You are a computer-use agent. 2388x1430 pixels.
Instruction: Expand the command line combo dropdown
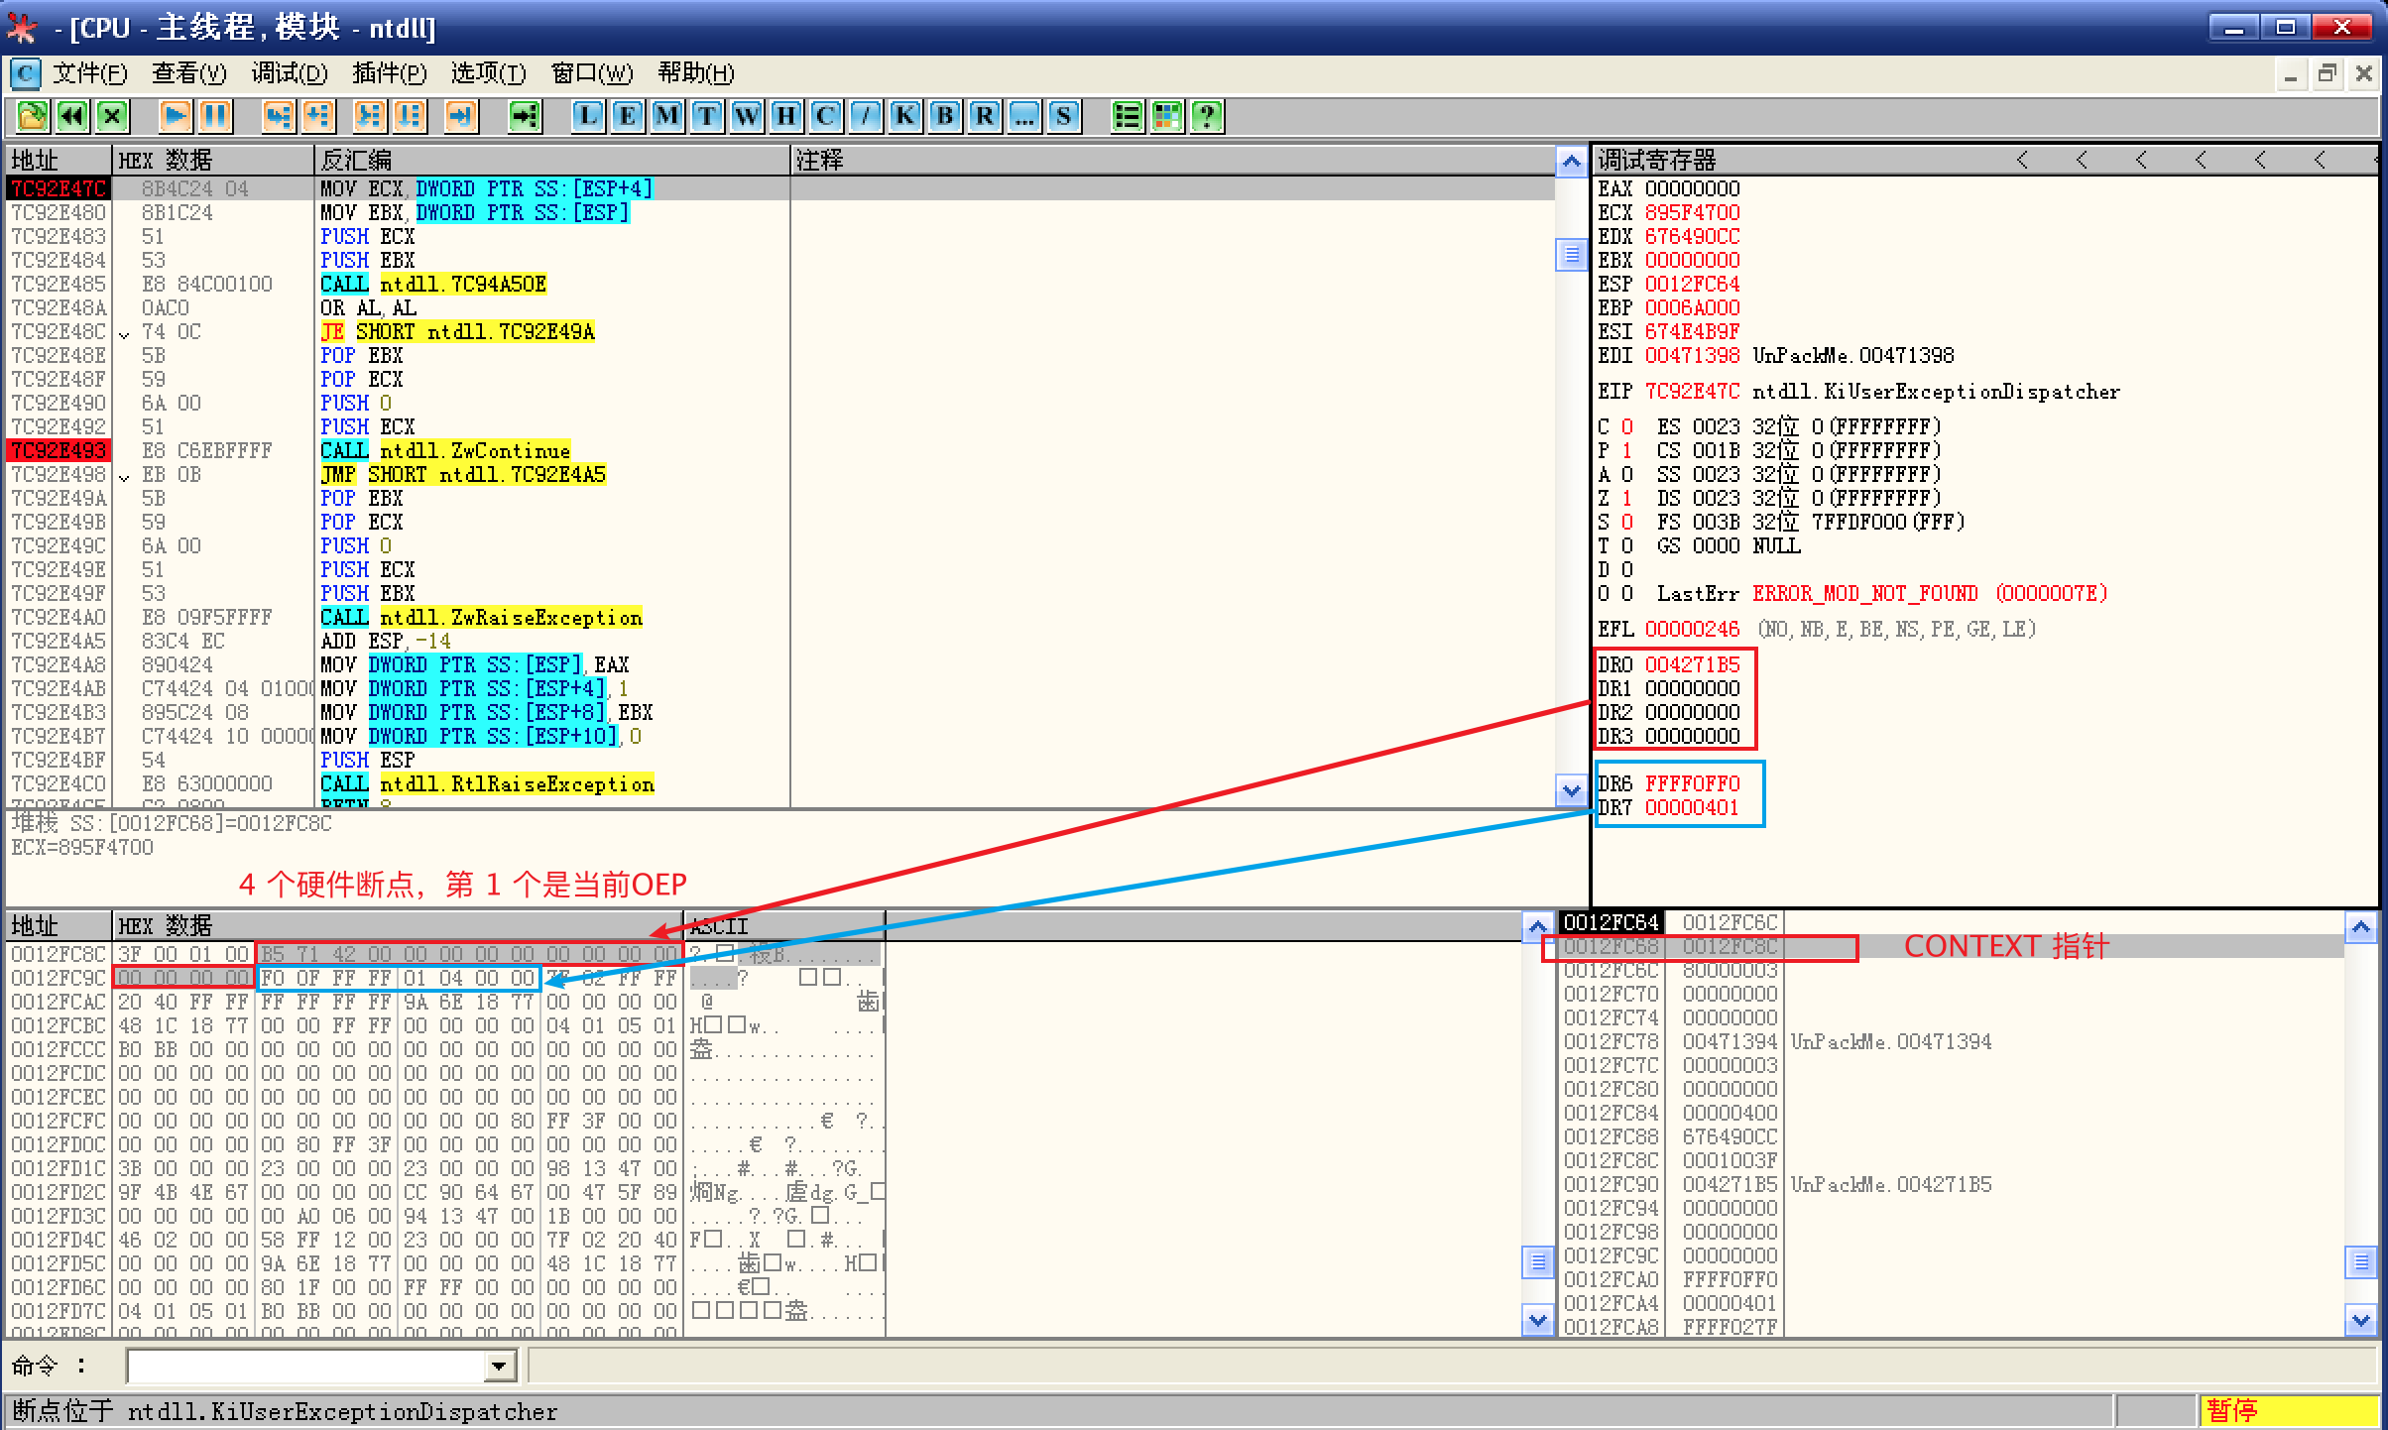500,1367
